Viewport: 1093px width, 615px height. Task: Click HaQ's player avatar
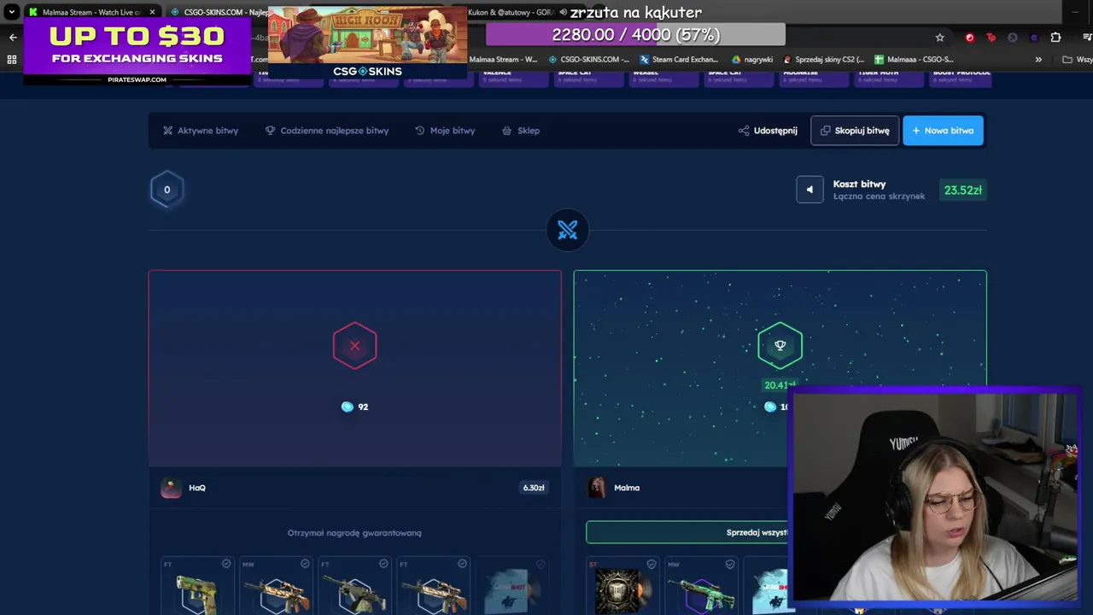click(x=172, y=488)
